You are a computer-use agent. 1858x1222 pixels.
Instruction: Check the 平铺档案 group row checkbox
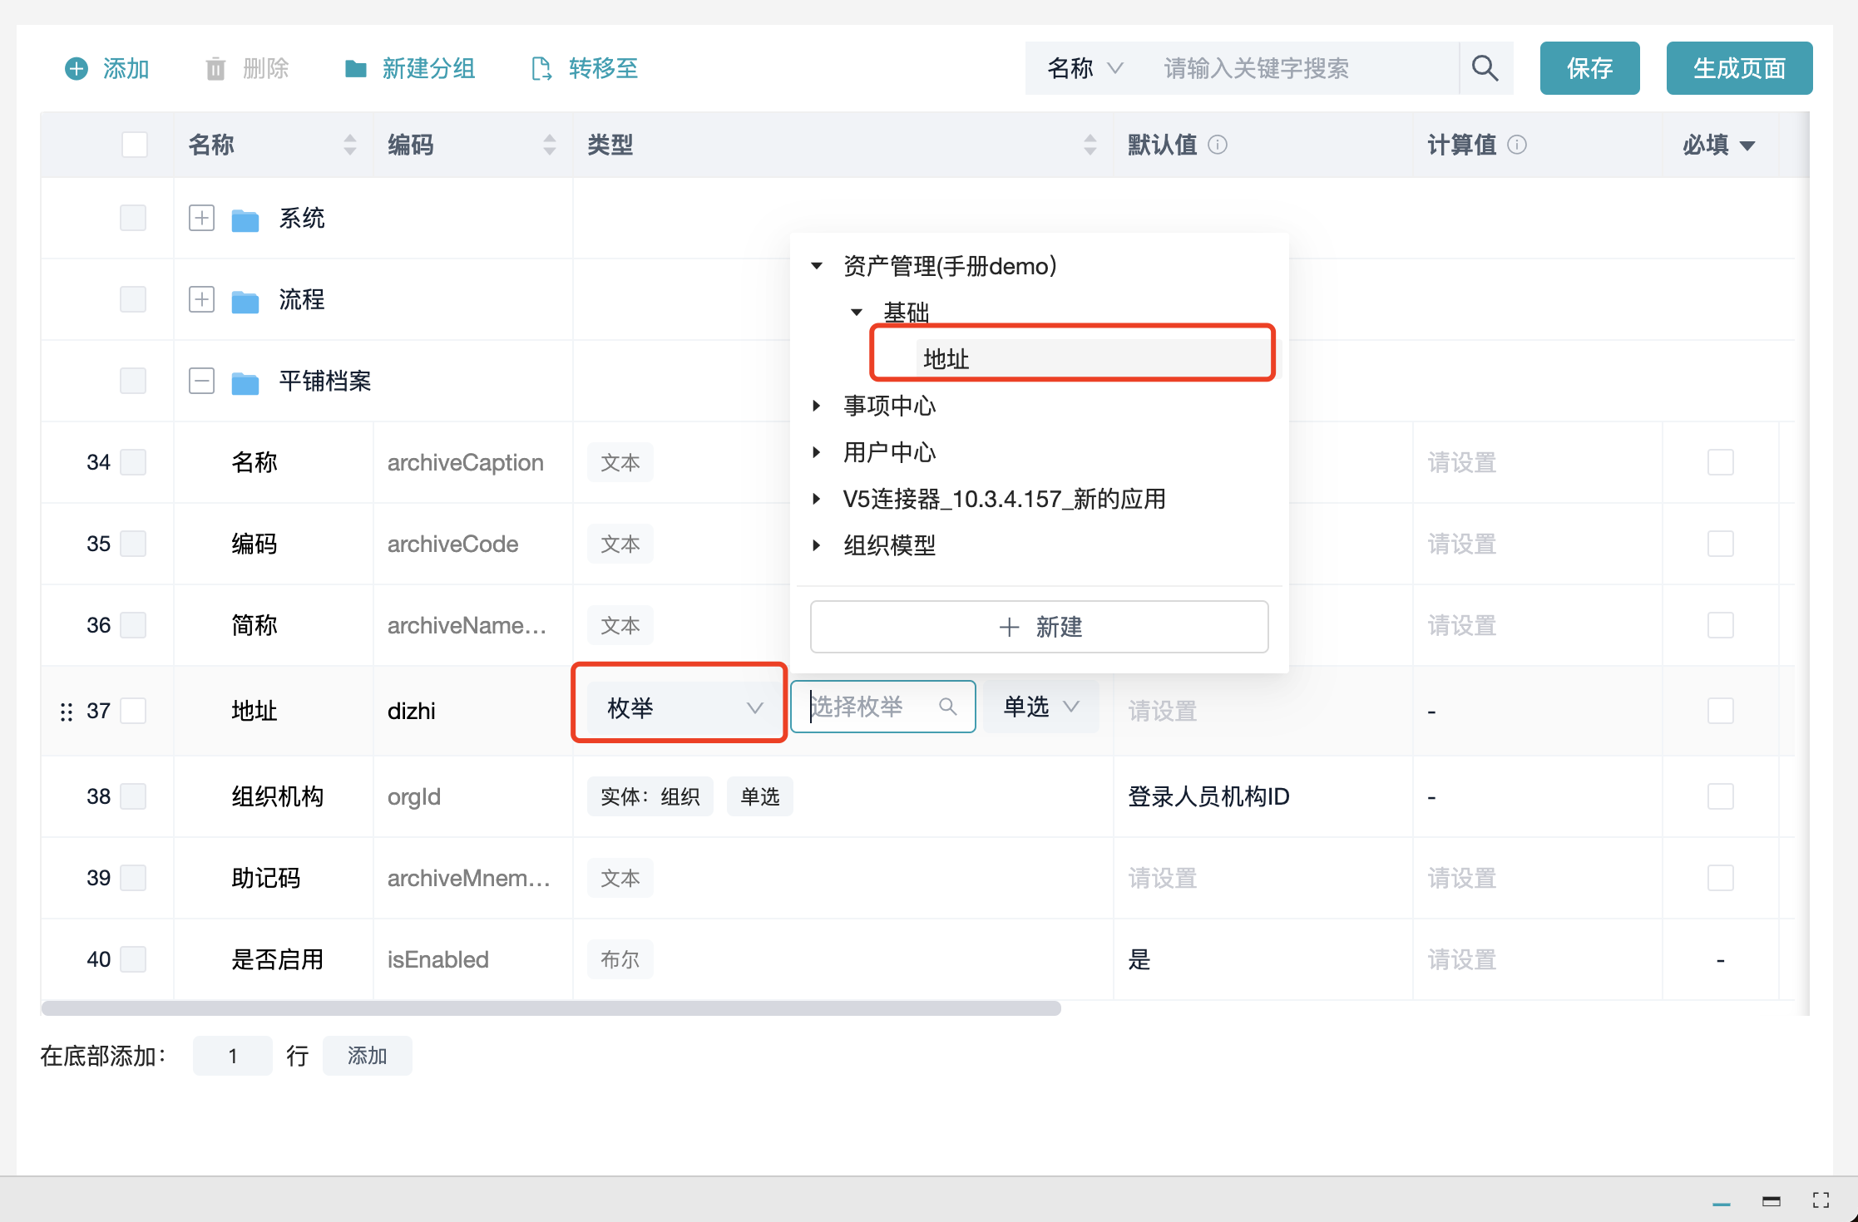pos(133,381)
